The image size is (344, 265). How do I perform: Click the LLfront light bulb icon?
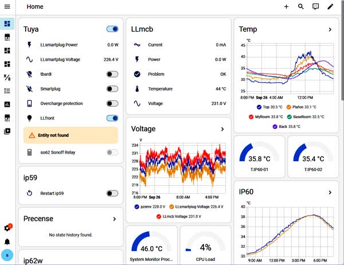coord(29,118)
